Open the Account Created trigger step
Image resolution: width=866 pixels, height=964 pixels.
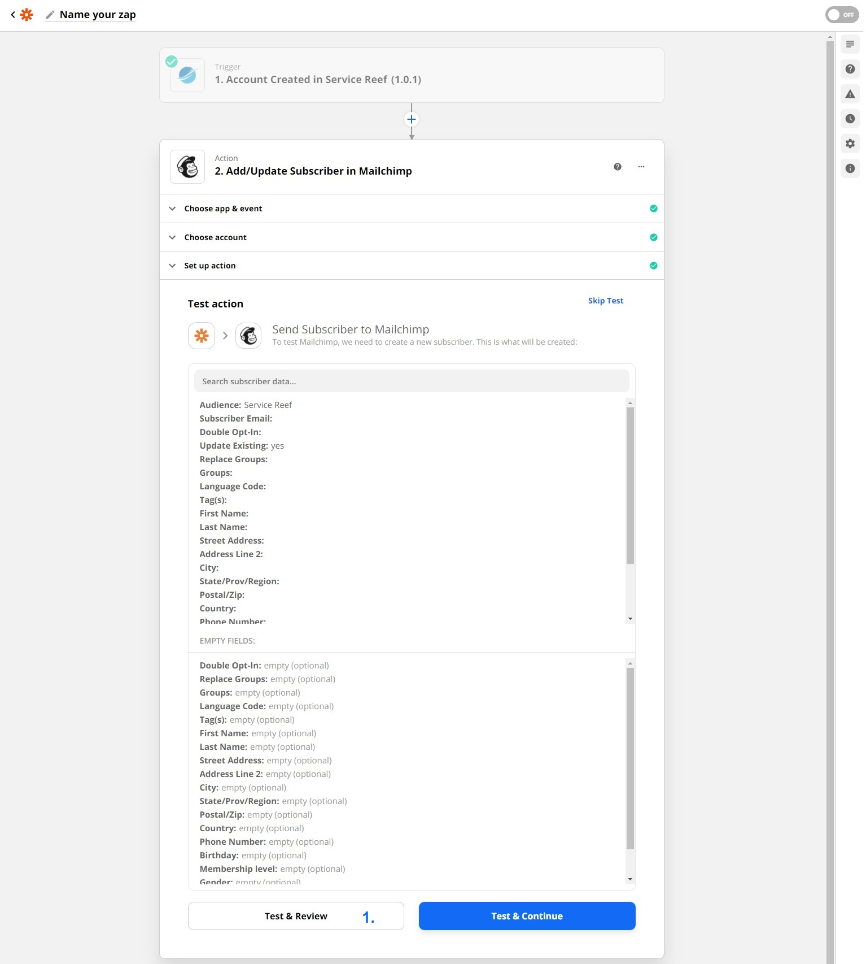pyautogui.click(x=412, y=75)
